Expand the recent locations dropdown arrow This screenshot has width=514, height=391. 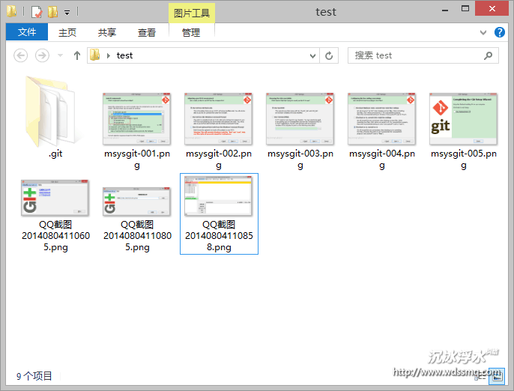pyautogui.click(x=60, y=56)
